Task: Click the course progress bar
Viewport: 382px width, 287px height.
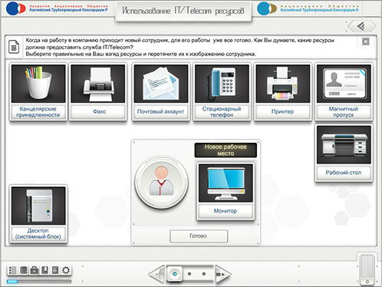Action: click(39, 282)
